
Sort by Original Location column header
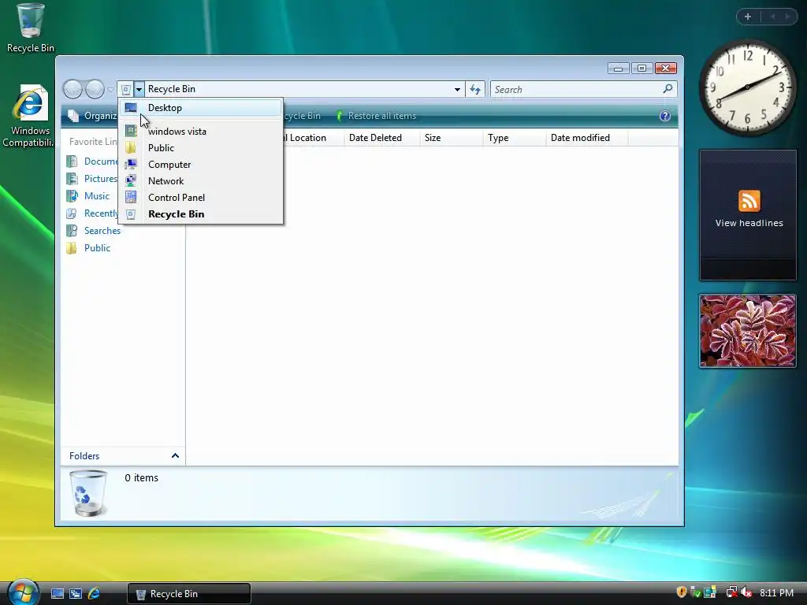[313, 138]
